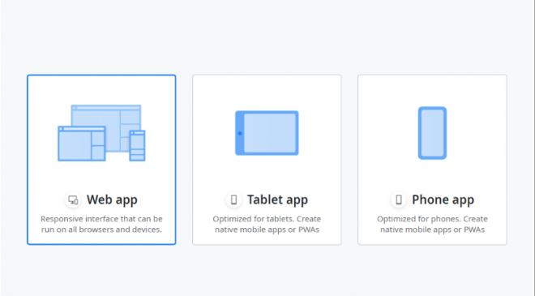Click the blue home button dot on tablet illustration
The image size is (535, 296).
click(240, 134)
